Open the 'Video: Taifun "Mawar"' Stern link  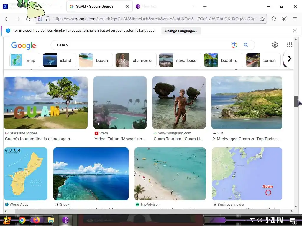coord(120,139)
